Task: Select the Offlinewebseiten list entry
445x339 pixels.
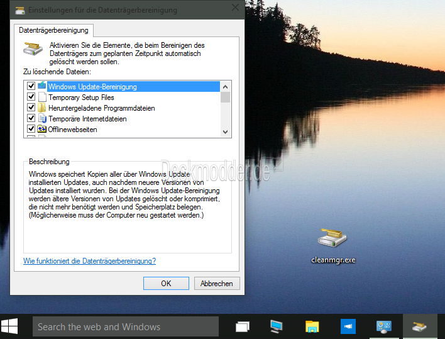Action: 72,130
